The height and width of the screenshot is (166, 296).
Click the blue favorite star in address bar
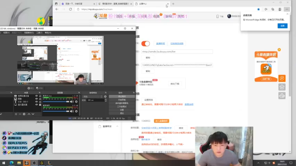(258, 9)
